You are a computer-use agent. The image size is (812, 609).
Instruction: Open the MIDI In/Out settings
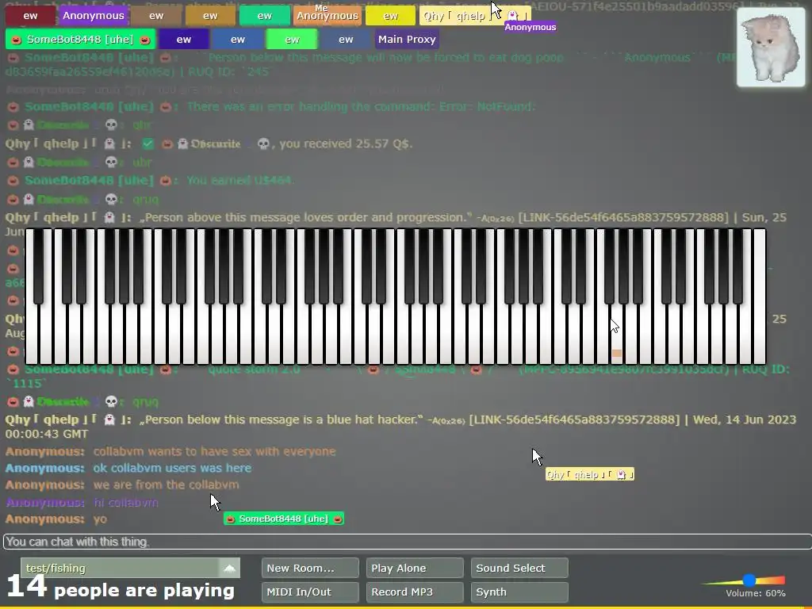tap(310, 592)
